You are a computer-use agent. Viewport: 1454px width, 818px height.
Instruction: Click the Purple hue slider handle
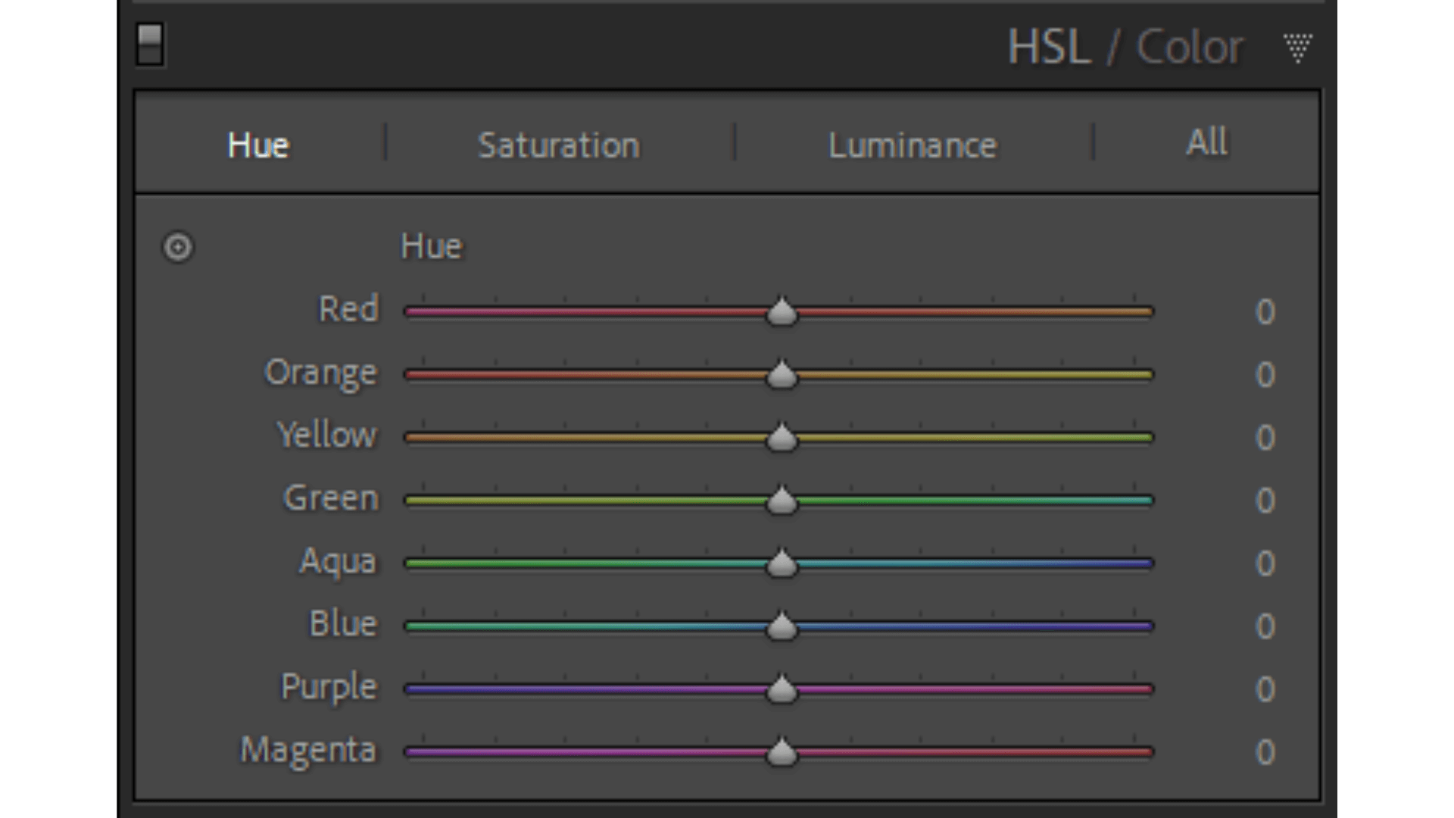pos(782,688)
